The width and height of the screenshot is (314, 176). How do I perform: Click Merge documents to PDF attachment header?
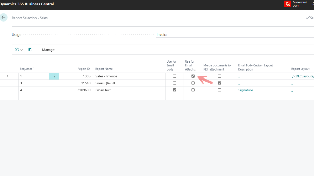pyautogui.click(x=217, y=67)
